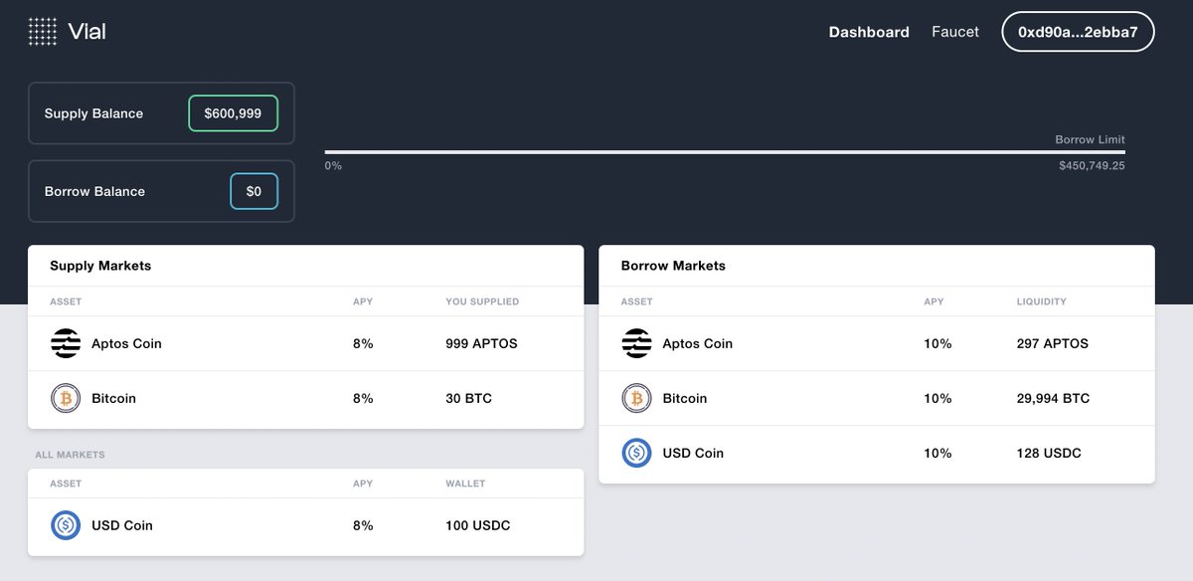Image resolution: width=1193 pixels, height=581 pixels.
Task: Click the dotted grid logo beside Vial
Action: 42,31
